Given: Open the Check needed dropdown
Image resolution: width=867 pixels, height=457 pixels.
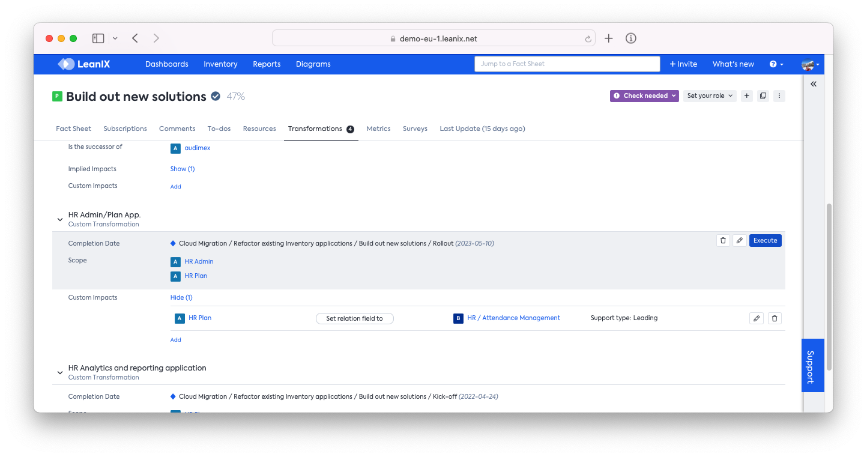Looking at the screenshot, I should pyautogui.click(x=644, y=95).
